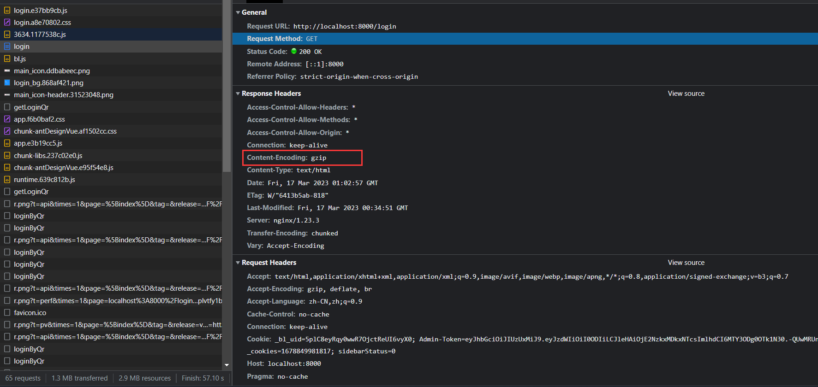Click the Host localhost:8000 header
This screenshot has width=818, height=387.
284,364
